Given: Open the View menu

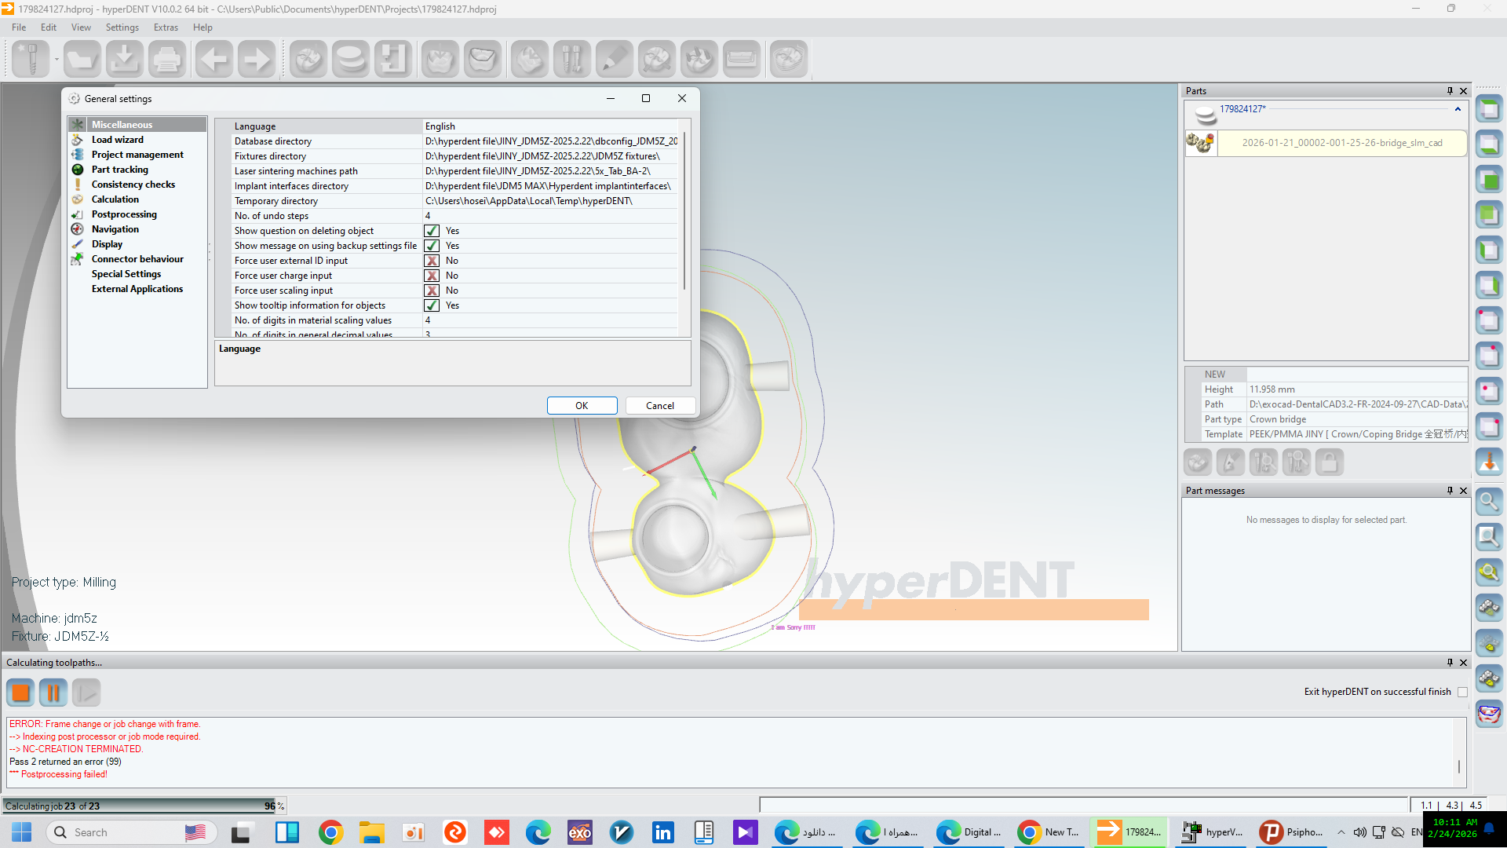Looking at the screenshot, I should pyautogui.click(x=81, y=27).
